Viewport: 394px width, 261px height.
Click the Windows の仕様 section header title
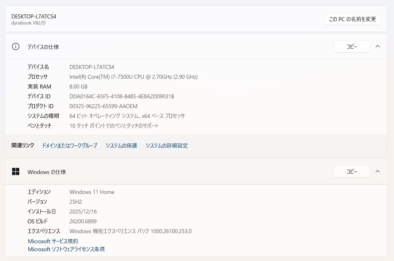(47, 172)
